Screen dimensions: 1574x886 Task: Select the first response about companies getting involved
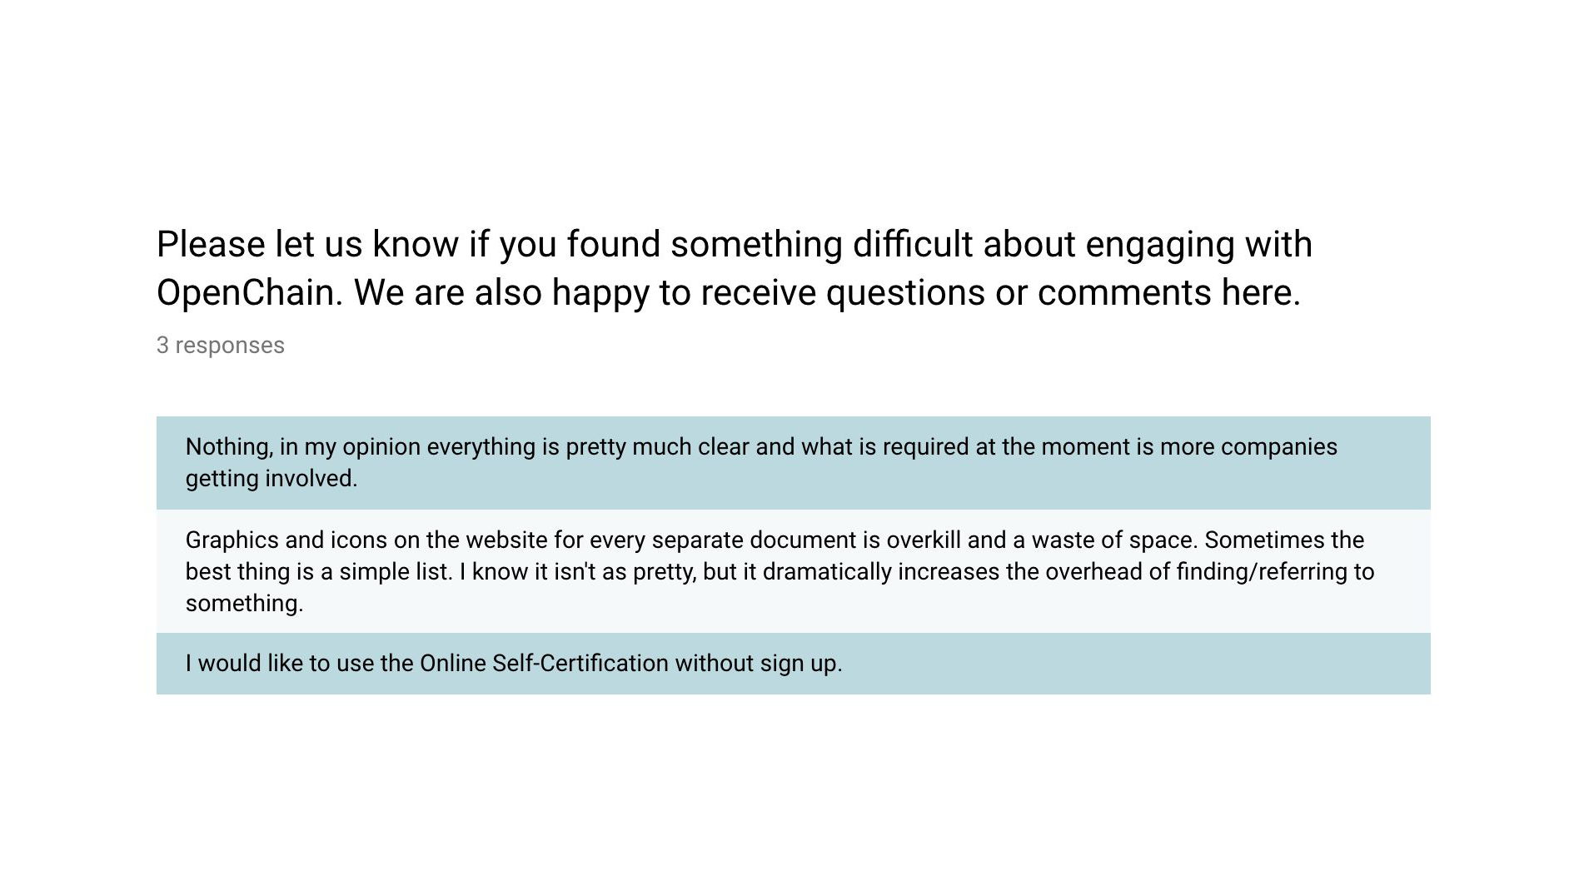coord(793,463)
